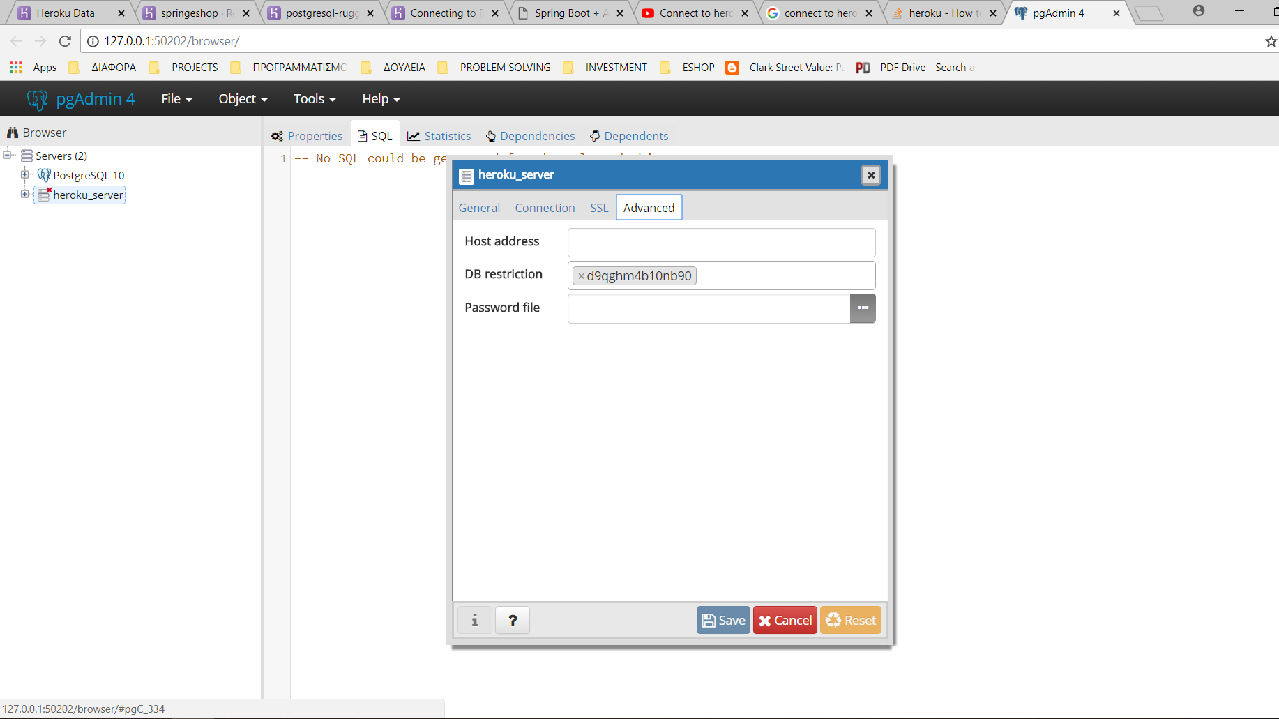Open the PROJECTS bookmark folder
1279x719 pixels.
[x=183, y=68]
